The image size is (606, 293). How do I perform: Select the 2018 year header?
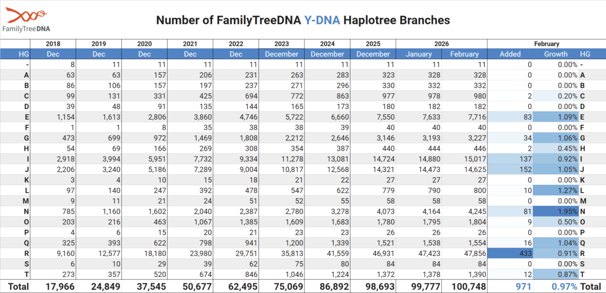(53, 44)
